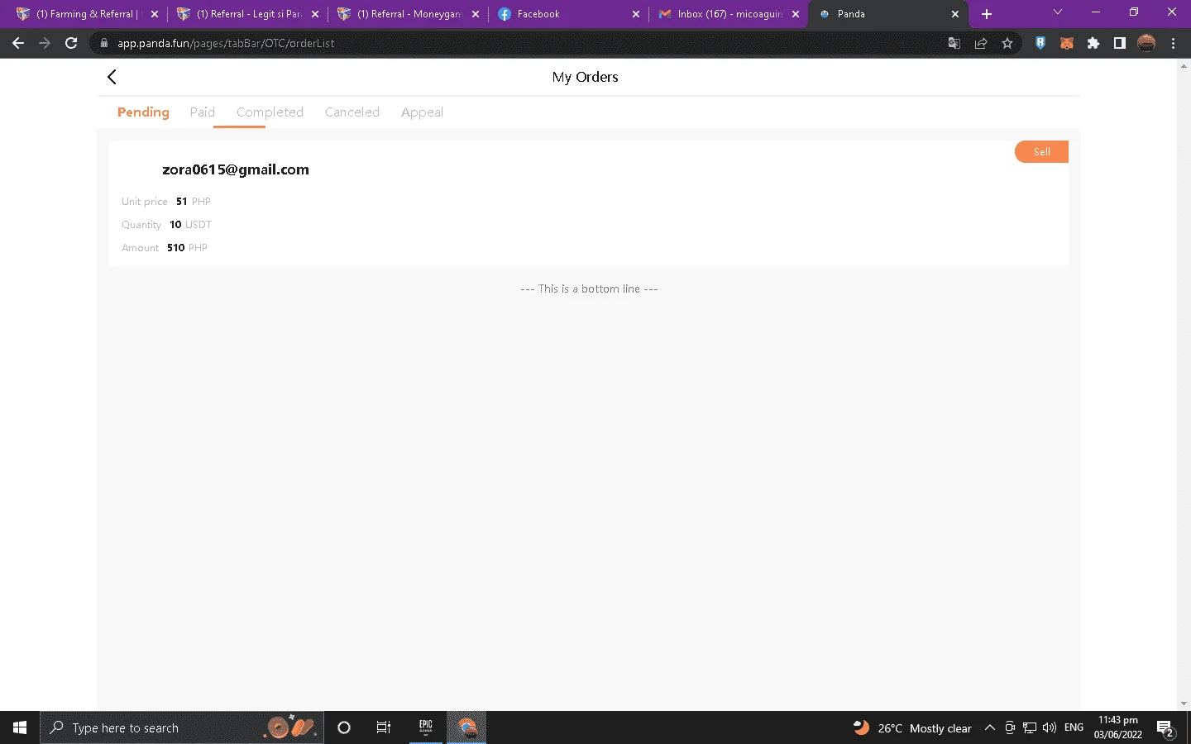Switch to the Completed tab
Screen dimensions: 1191x744
tap(270, 112)
